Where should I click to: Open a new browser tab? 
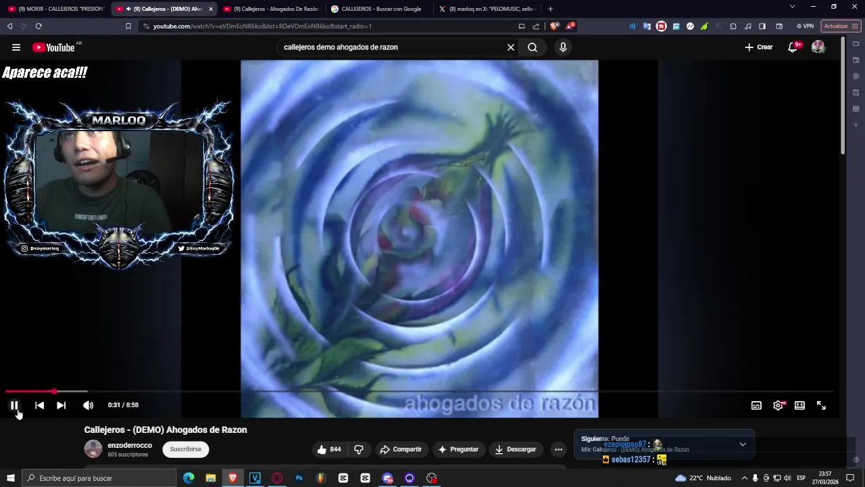(550, 9)
